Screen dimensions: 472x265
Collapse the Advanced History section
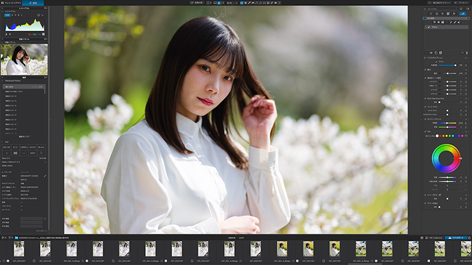point(2,81)
